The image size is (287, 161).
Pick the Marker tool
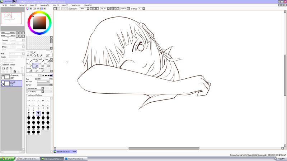coord(29,65)
